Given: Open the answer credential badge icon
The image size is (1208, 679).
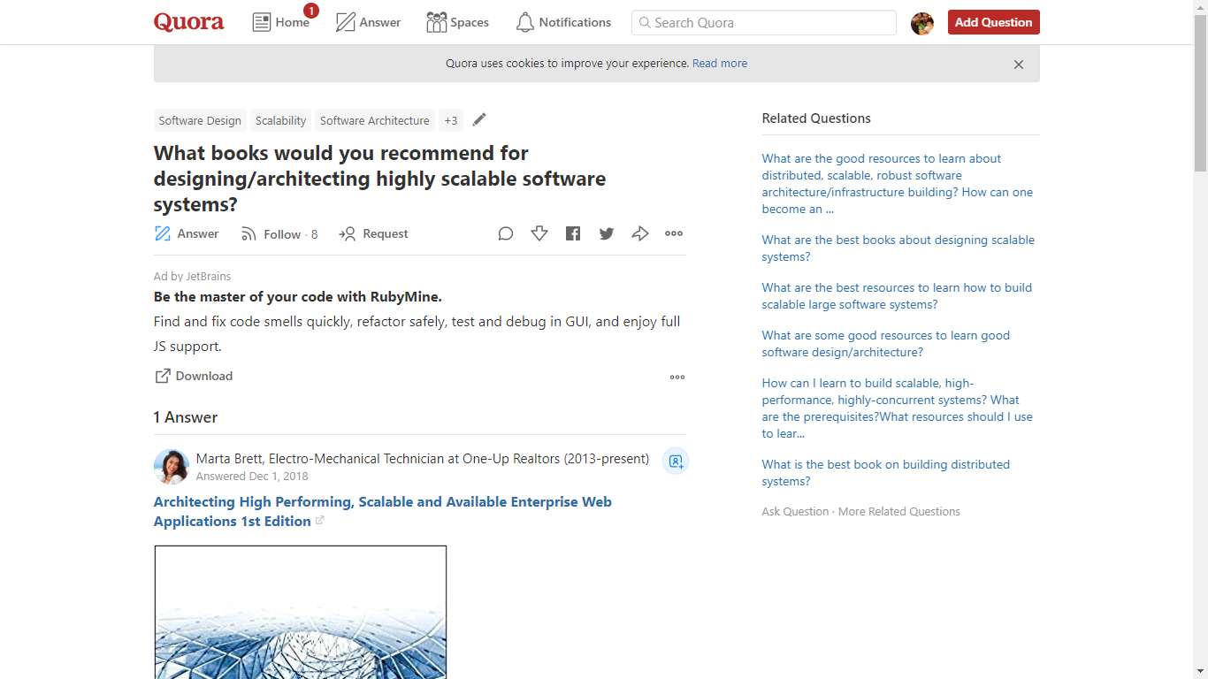Looking at the screenshot, I should point(675,461).
